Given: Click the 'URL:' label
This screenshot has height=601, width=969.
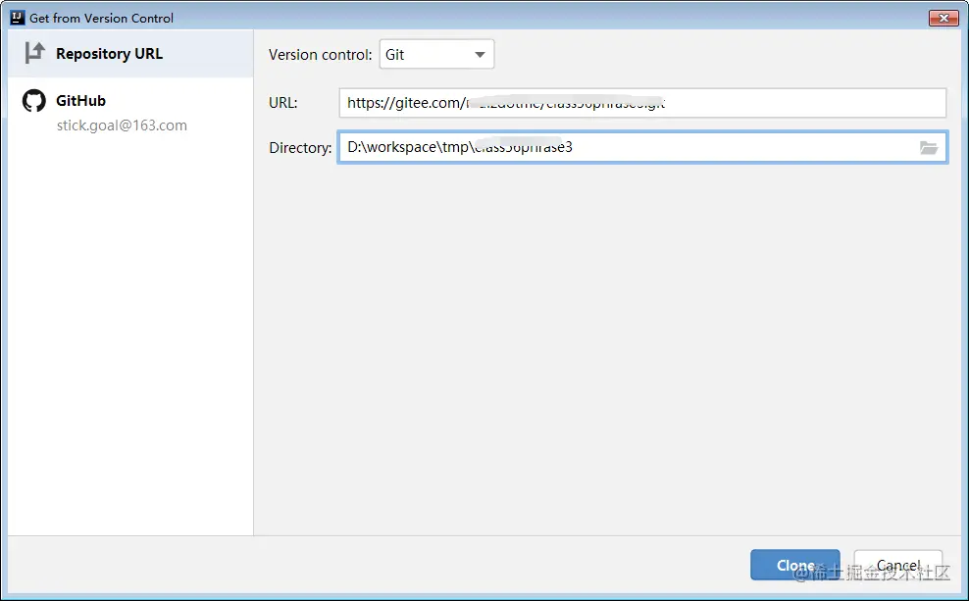Looking at the screenshot, I should pos(283,103).
